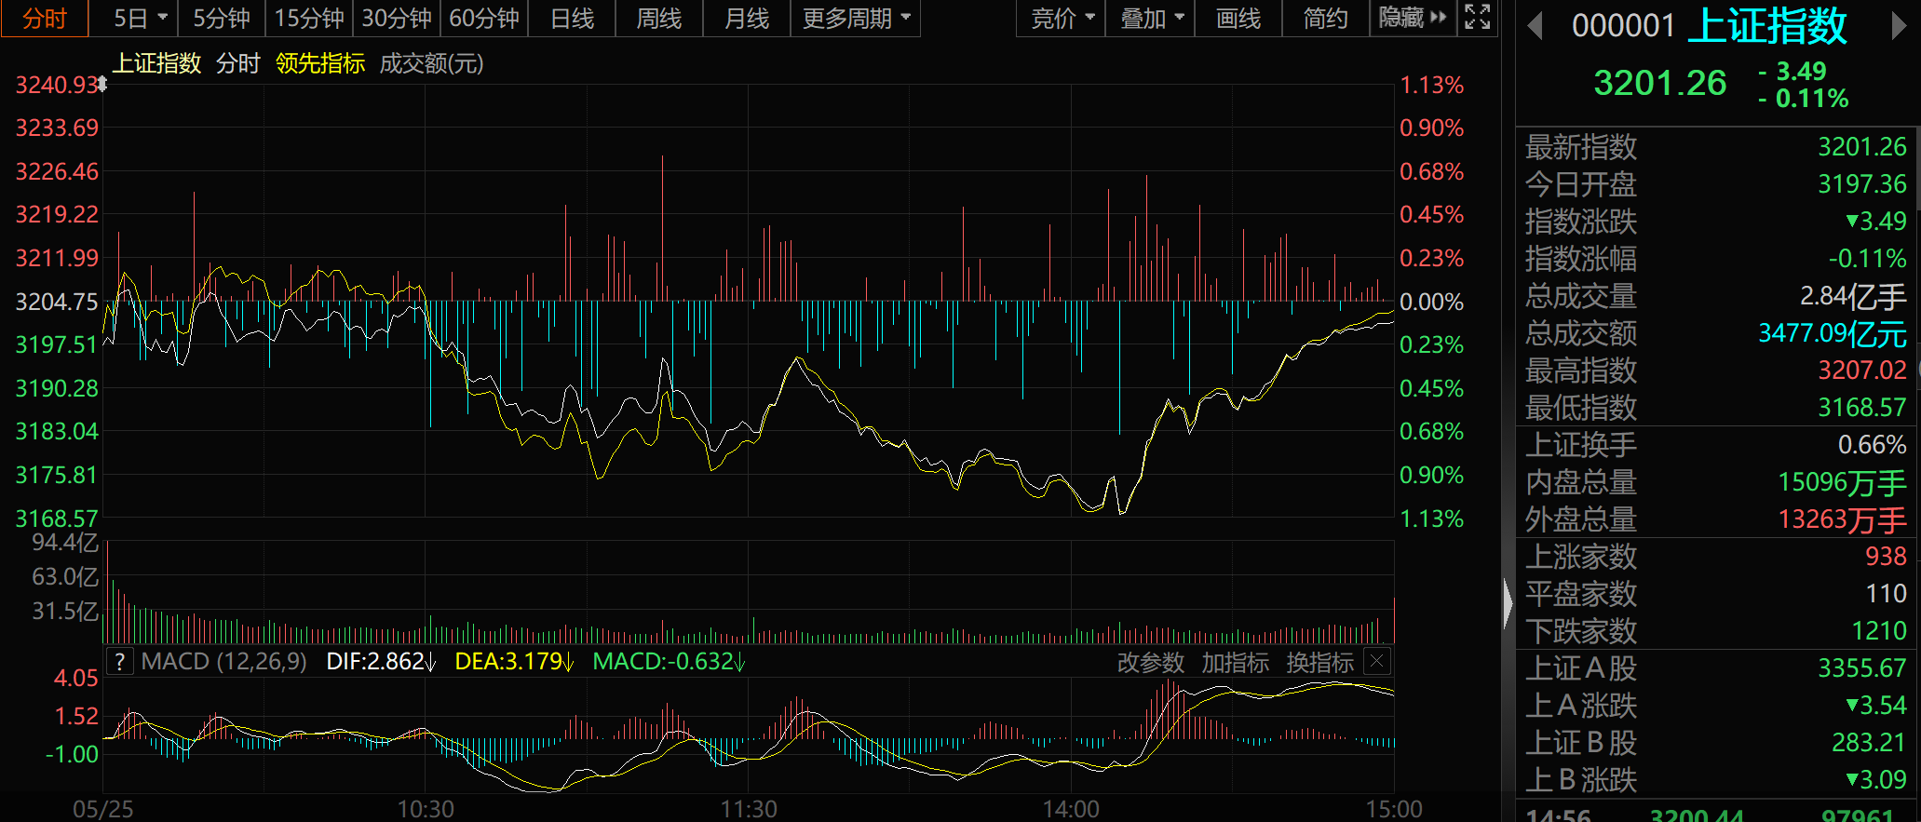Close the MACD indicator panel
This screenshot has height=822, width=1921.
[x=1377, y=662]
